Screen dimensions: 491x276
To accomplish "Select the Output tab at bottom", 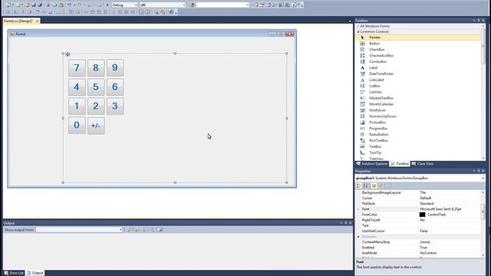I will [x=35, y=273].
